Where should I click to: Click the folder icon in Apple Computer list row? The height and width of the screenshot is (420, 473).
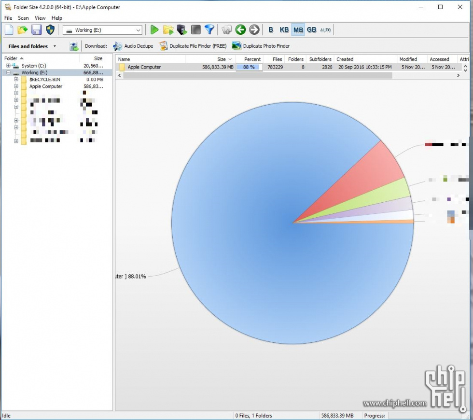(122, 67)
